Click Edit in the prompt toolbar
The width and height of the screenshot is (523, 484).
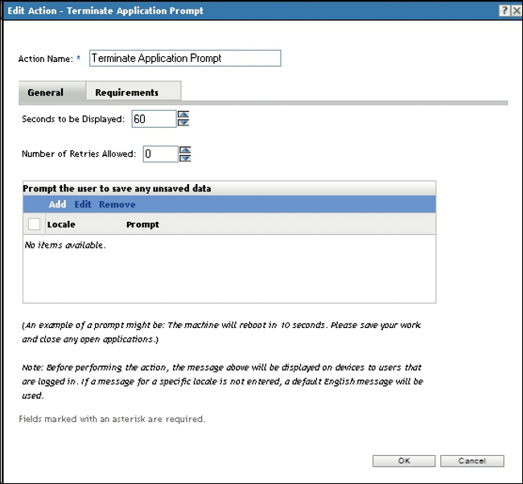point(83,204)
